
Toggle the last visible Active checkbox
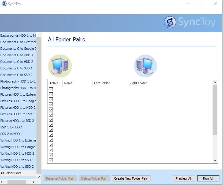click(51, 160)
